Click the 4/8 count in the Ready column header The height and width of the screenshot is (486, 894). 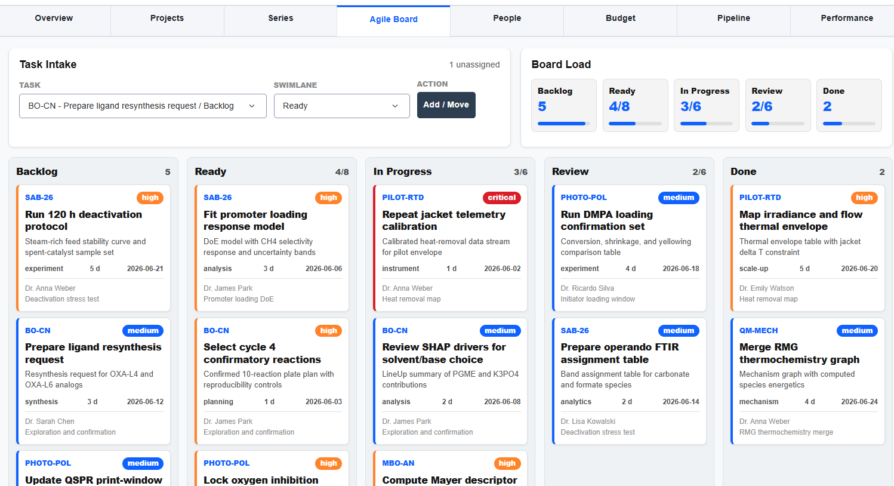coord(342,172)
